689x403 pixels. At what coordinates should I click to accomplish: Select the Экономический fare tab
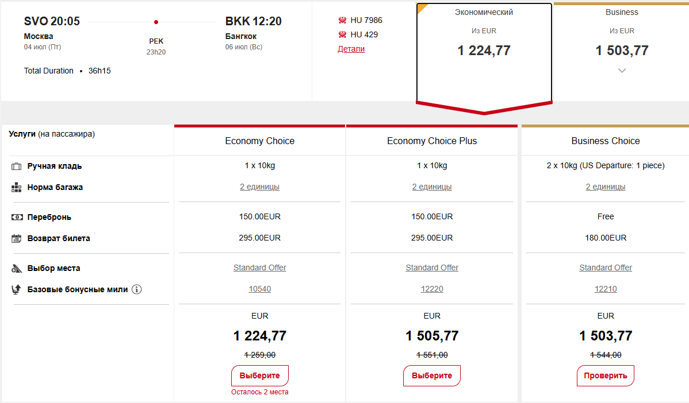click(x=484, y=52)
